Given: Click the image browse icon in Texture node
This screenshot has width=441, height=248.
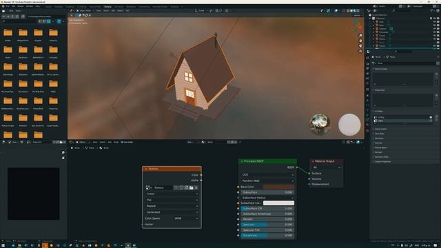Looking at the screenshot, I should pyautogui.click(x=148, y=187).
